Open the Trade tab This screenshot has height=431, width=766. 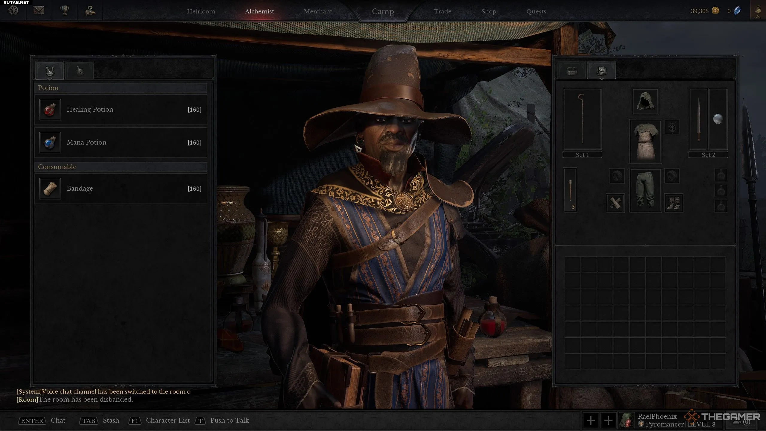point(443,11)
